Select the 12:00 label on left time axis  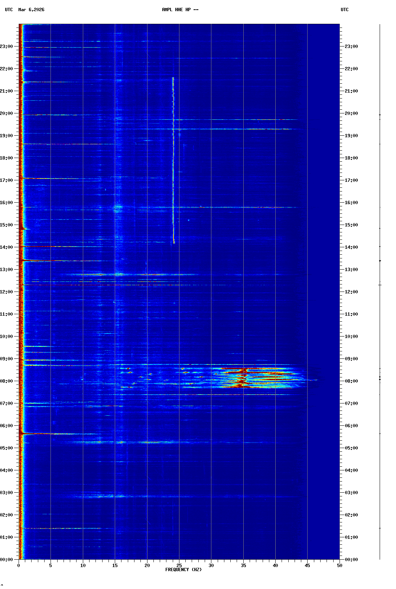[x=6, y=292]
